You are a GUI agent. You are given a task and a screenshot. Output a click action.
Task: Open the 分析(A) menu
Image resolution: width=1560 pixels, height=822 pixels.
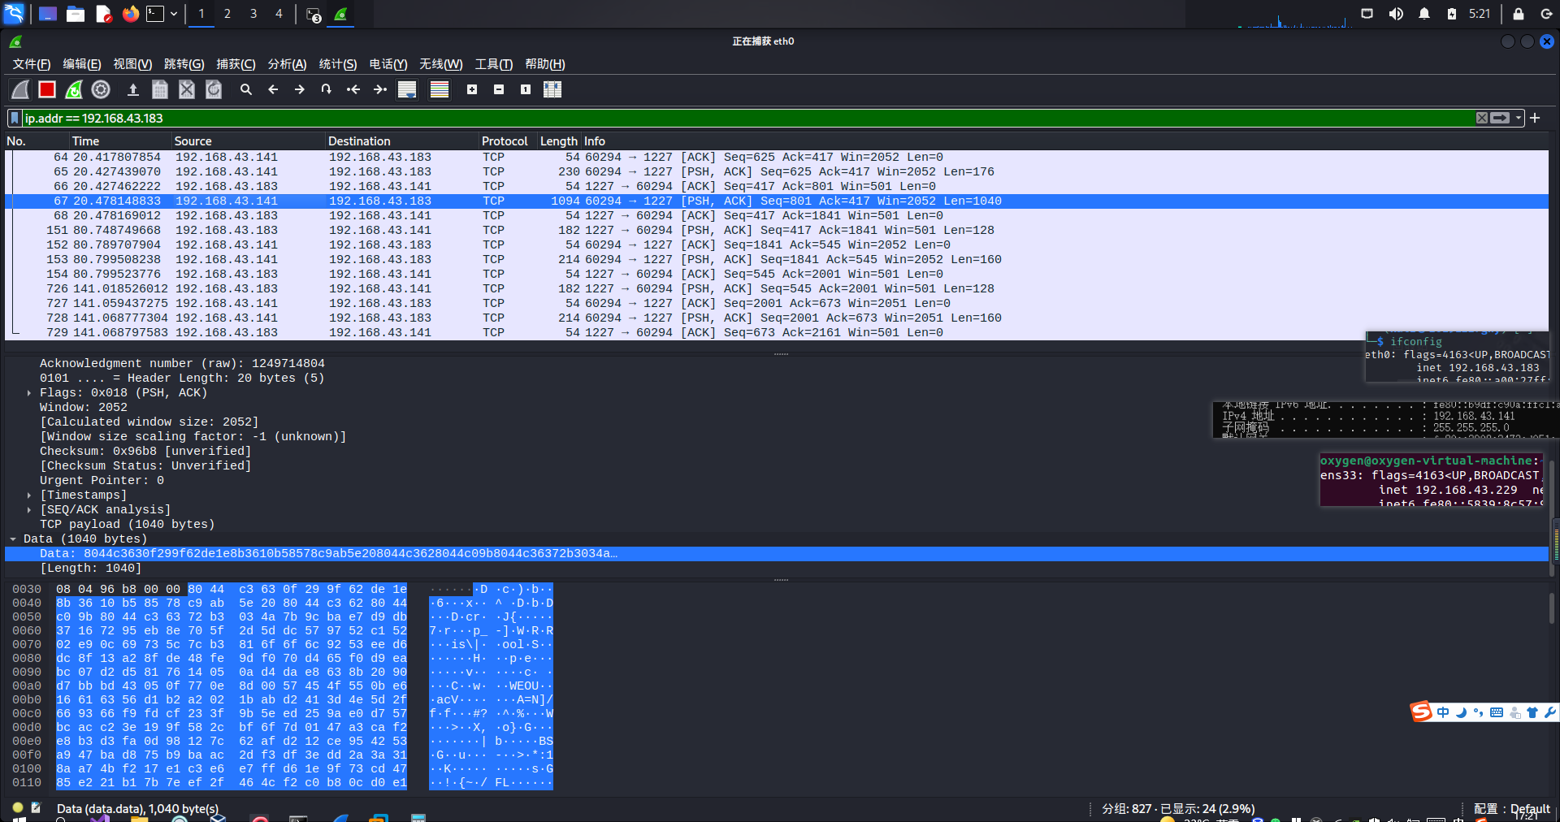pos(287,64)
